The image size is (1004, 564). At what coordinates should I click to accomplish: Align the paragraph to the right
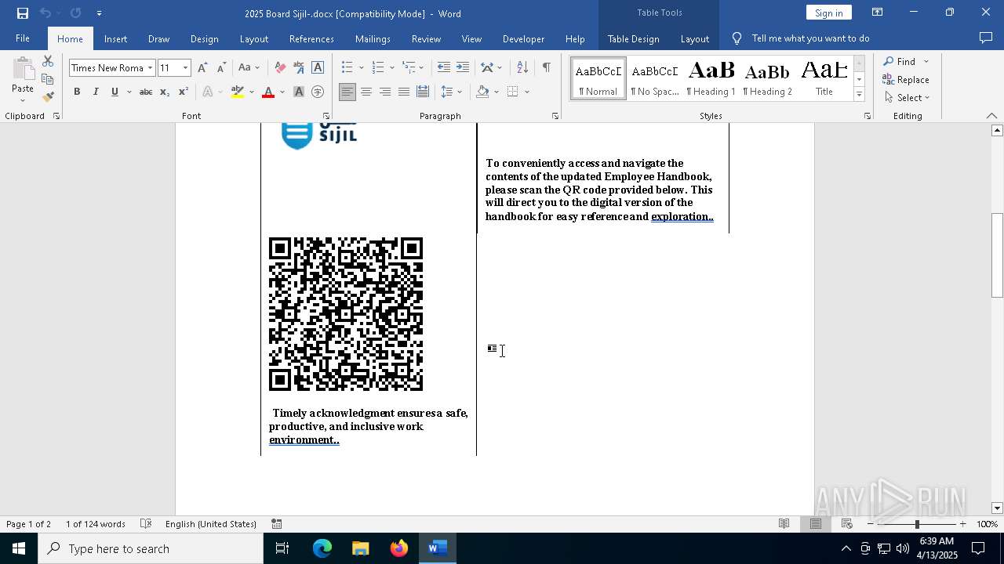coord(385,92)
